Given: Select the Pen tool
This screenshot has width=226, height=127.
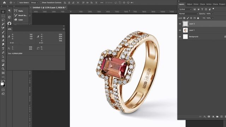Looking at the screenshot, I should pyautogui.click(x=3, y=53).
